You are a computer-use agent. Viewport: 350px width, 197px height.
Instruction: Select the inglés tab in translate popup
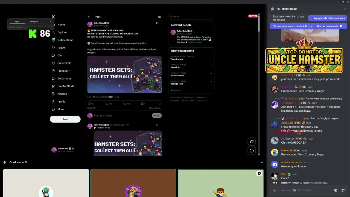point(17,22)
